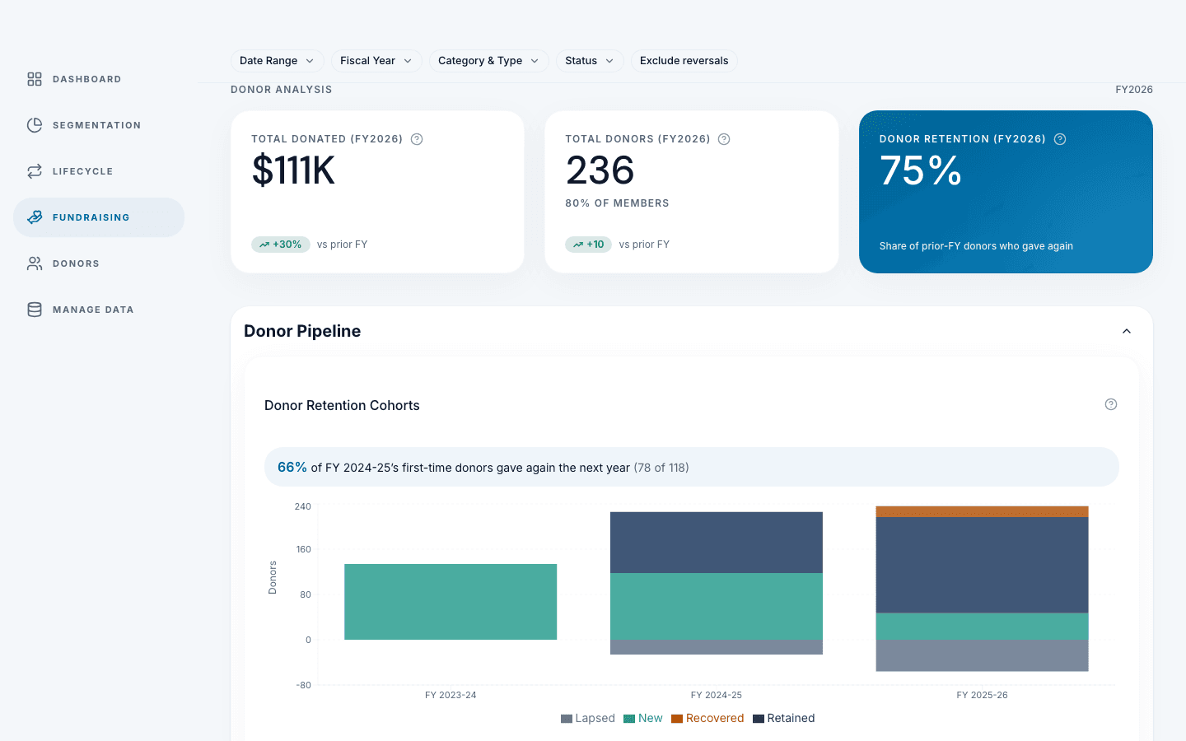Image resolution: width=1186 pixels, height=741 pixels.
Task: Click the +30% trend badge
Action: [x=281, y=245]
